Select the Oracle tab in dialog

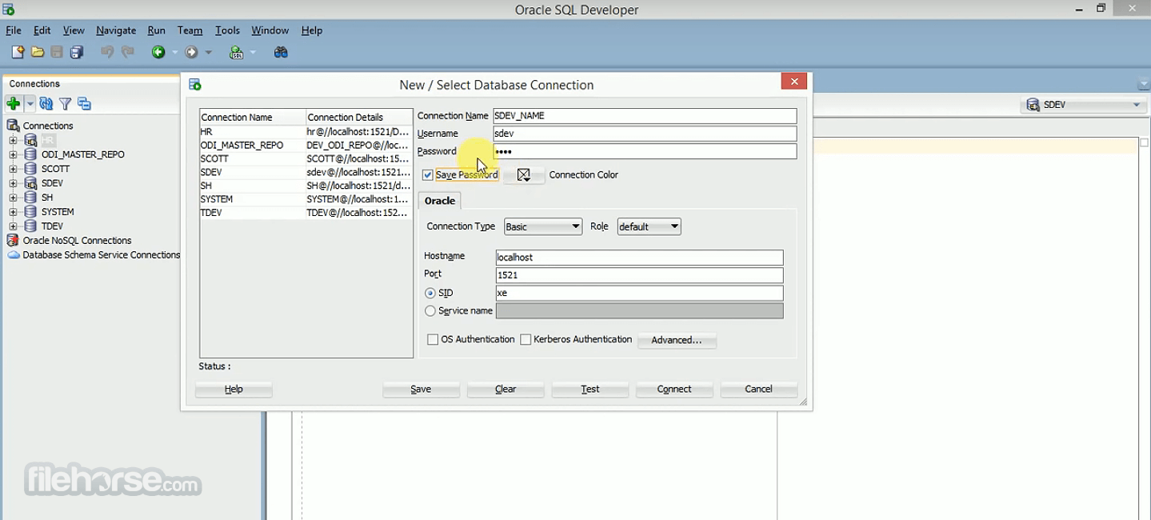[439, 201]
